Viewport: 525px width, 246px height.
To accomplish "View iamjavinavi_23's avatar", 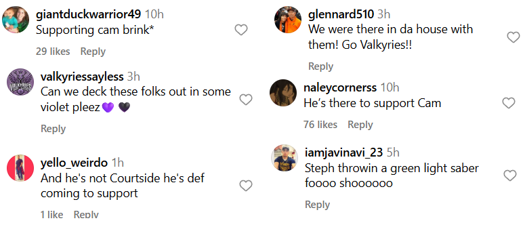I will click(285, 158).
